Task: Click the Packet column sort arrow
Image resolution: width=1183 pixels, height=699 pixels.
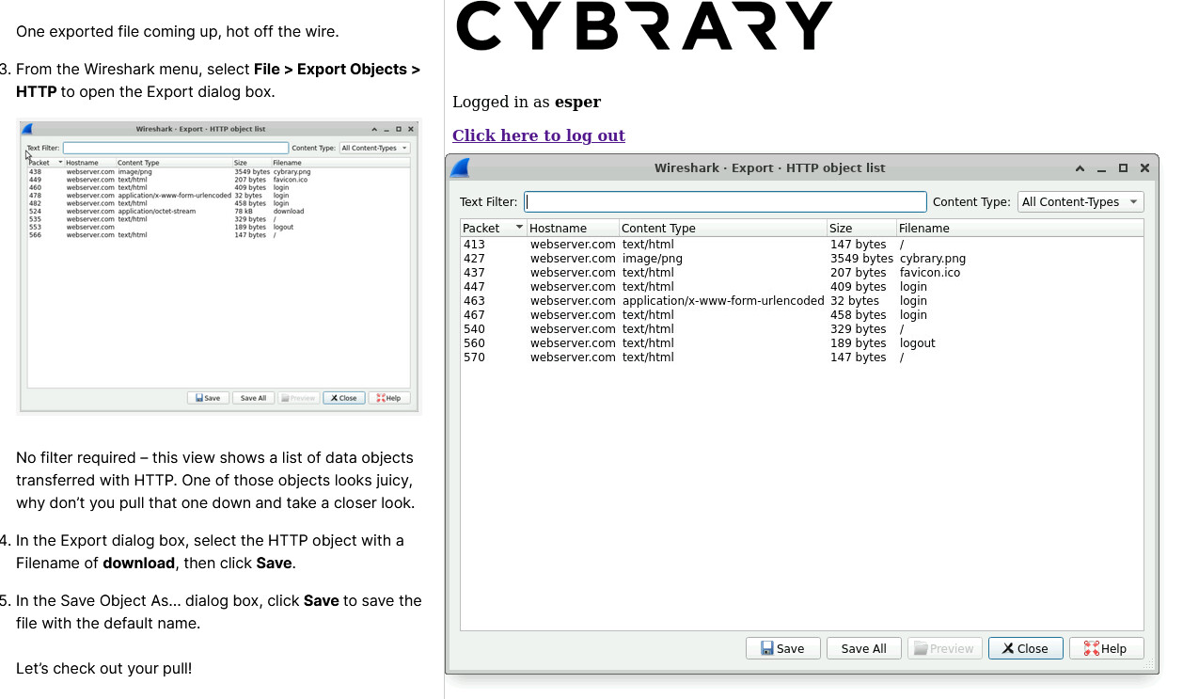Action: pyautogui.click(x=519, y=228)
